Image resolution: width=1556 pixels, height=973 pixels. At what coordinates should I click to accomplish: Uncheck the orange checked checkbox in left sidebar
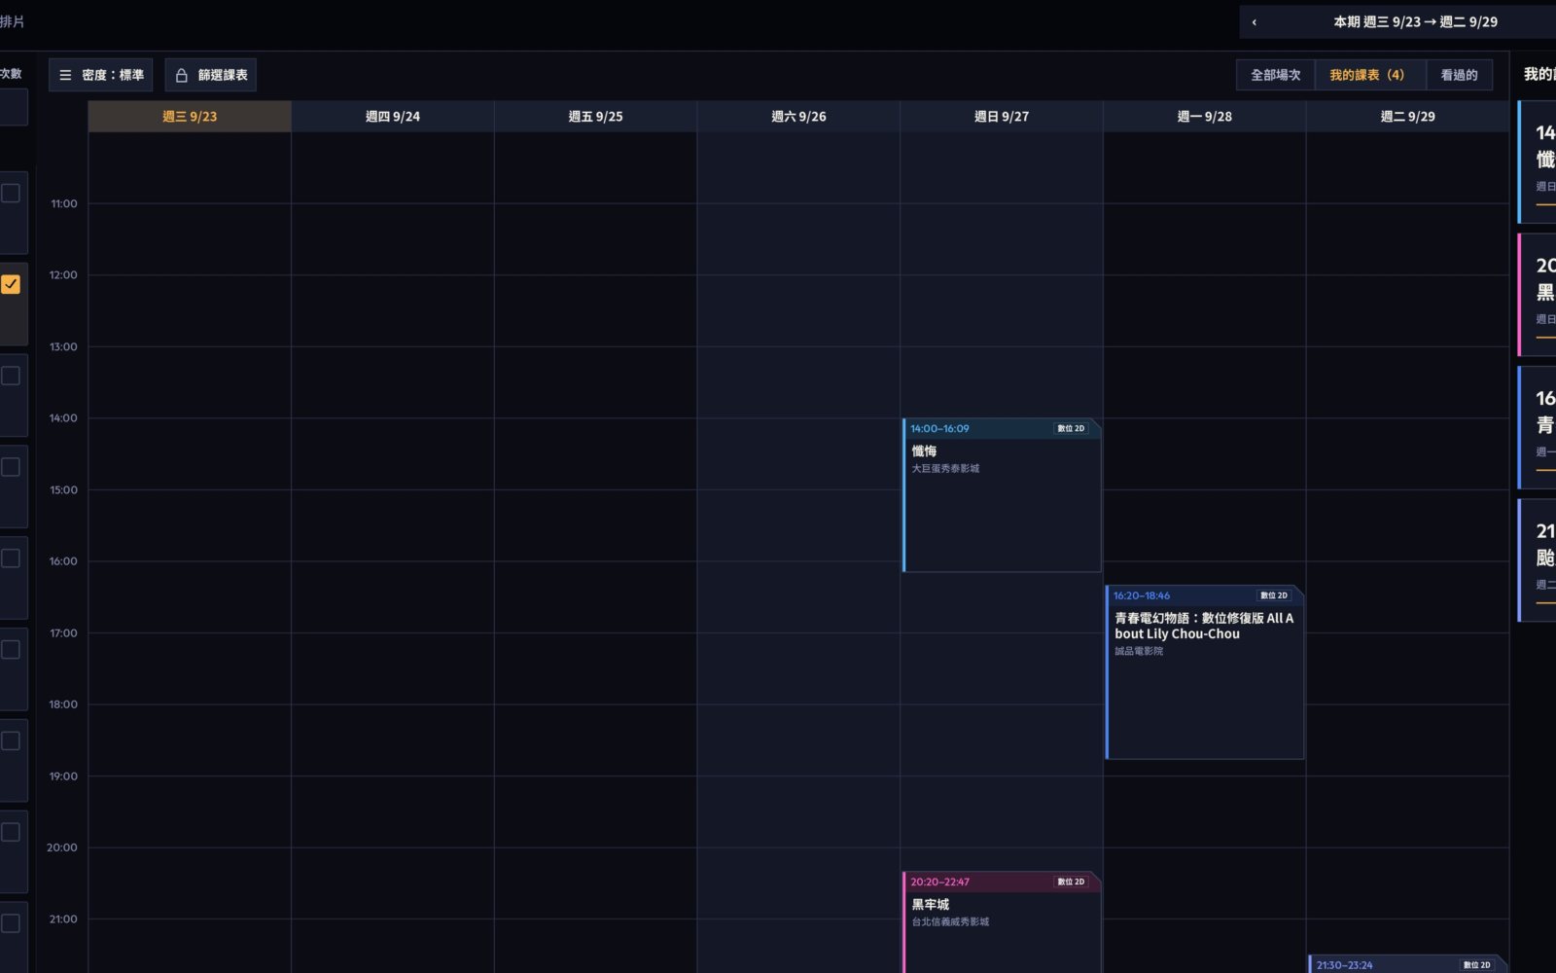pos(11,284)
